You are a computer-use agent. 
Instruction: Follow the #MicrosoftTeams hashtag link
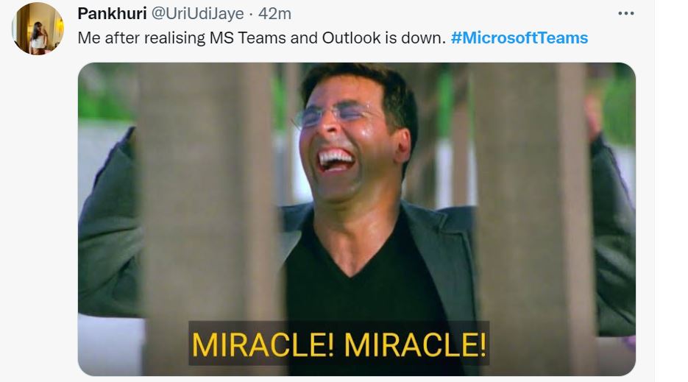[x=519, y=38]
